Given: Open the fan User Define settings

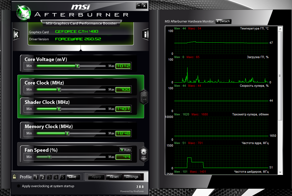Looking at the screenshot, I should click(144, 154).
